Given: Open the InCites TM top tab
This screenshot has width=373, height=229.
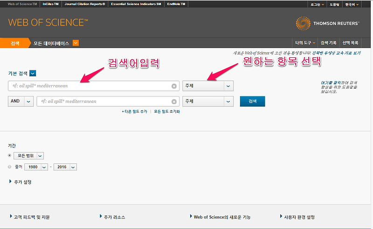Looking at the screenshot, I should point(51,4).
